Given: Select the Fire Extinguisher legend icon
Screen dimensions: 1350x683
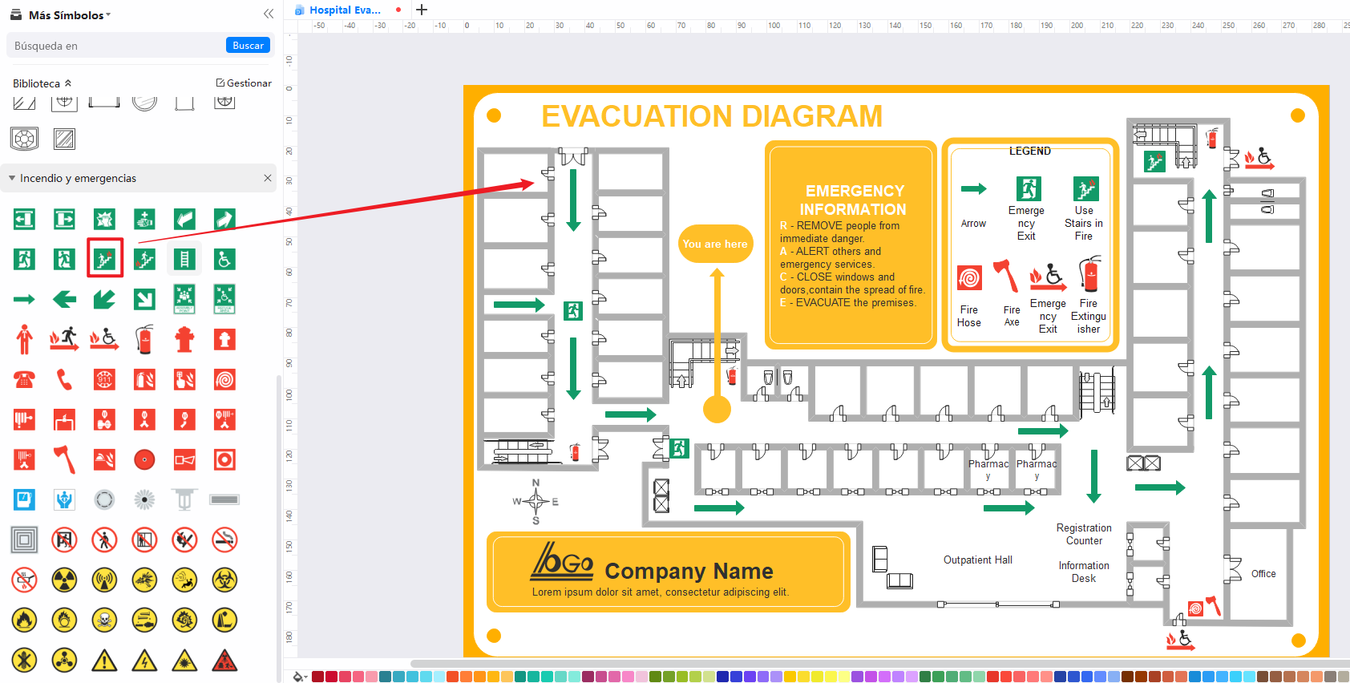Looking at the screenshot, I should pyautogui.click(x=1089, y=273).
